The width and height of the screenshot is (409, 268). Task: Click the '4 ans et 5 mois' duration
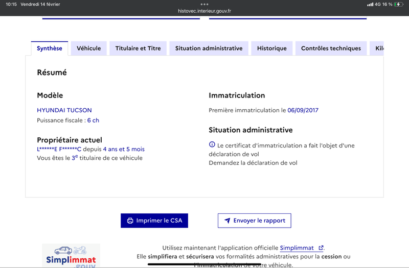[x=124, y=149]
